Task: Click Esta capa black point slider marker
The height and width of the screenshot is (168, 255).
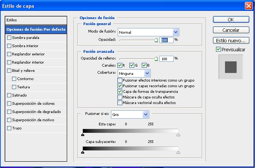Action: click(x=83, y=135)
